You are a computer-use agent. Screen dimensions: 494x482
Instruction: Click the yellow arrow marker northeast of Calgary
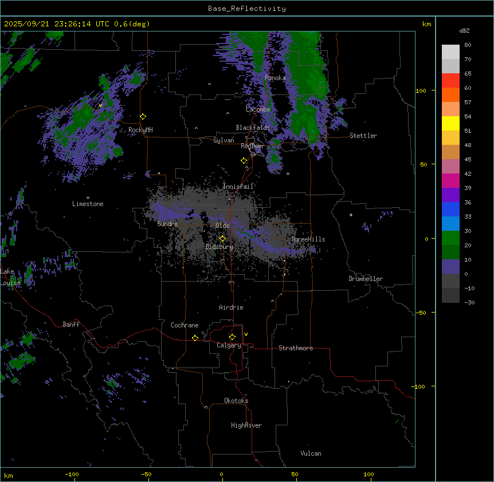[246, 334]
